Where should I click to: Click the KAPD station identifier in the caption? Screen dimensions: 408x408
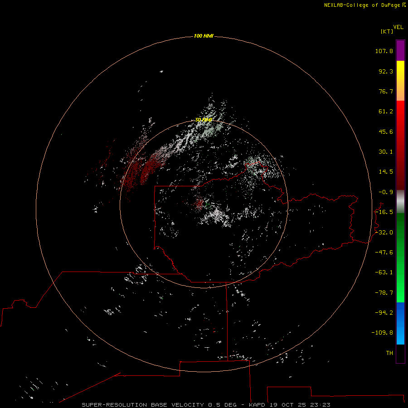[257, 405]
